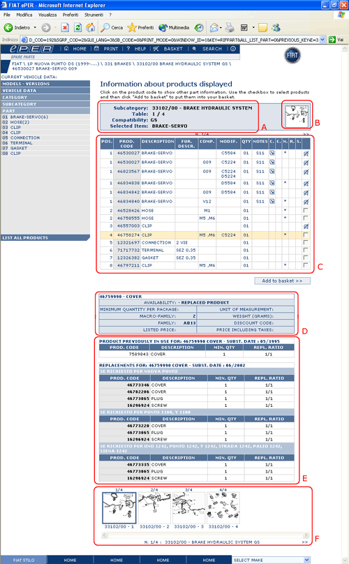Select 05 CONNECTION in part list
This screenshot has height=564, width=349.
[21, 138]
